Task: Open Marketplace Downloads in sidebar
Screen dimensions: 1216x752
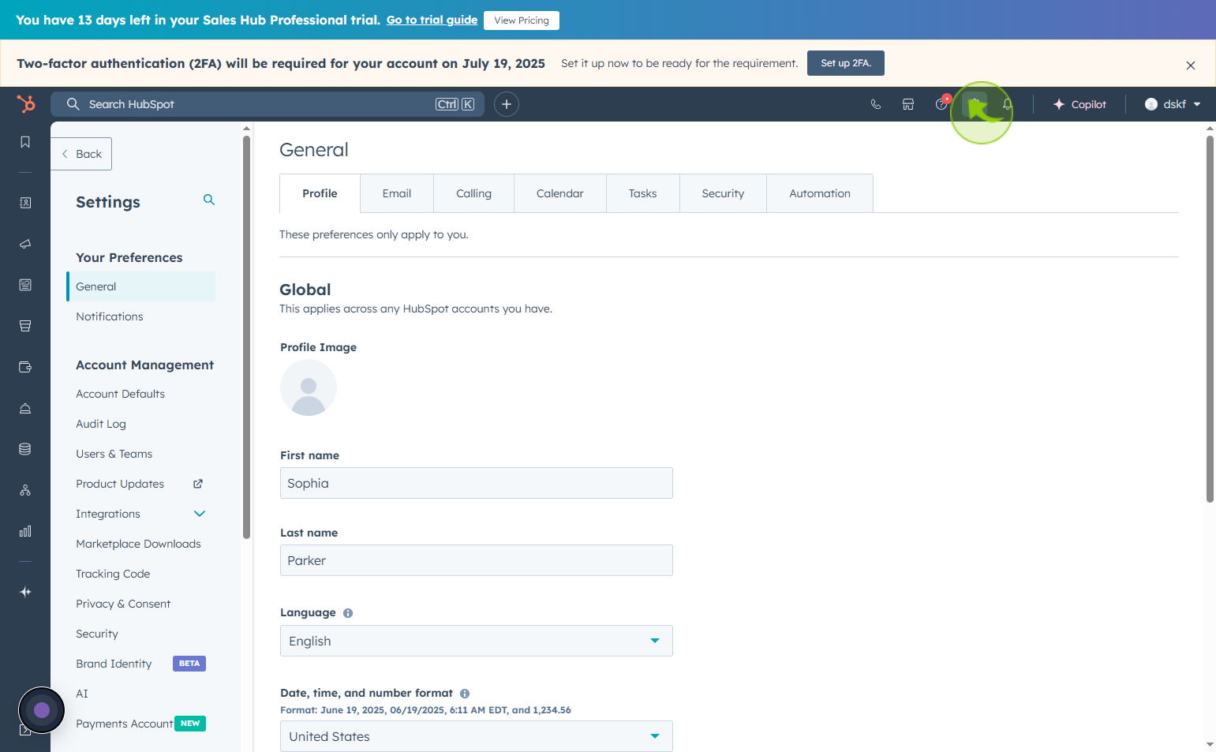Action: click(138, 544)
